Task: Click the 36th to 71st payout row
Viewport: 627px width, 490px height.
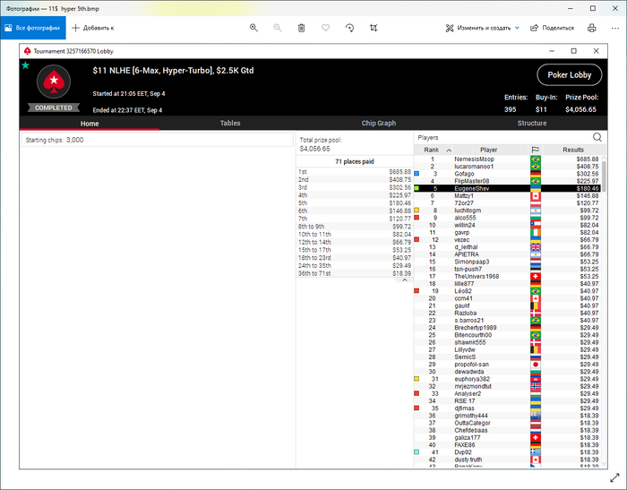Action: click(355, 273)
